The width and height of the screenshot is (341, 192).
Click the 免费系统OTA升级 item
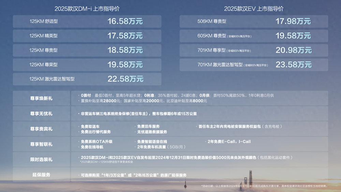(97, 142)
